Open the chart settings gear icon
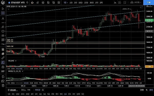154x96 pixels. click(43, 3)
